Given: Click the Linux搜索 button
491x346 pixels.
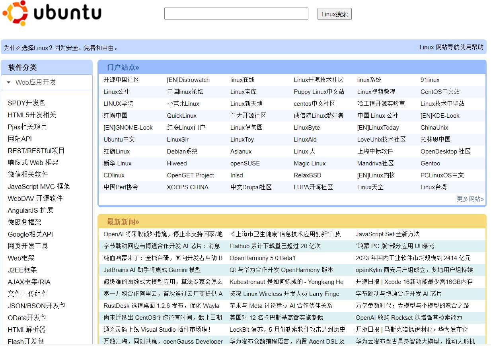Looking at the screenshot, I should [334, 14].
